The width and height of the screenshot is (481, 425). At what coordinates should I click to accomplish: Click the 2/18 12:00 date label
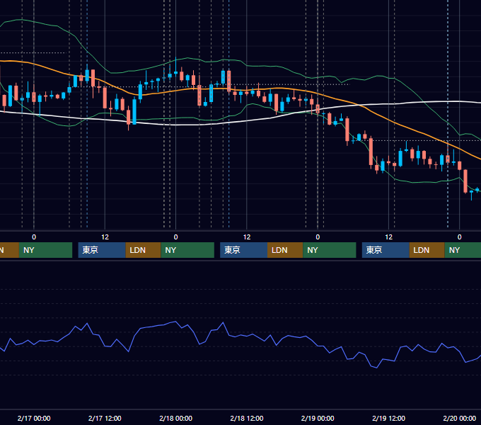tap(247, 418)
